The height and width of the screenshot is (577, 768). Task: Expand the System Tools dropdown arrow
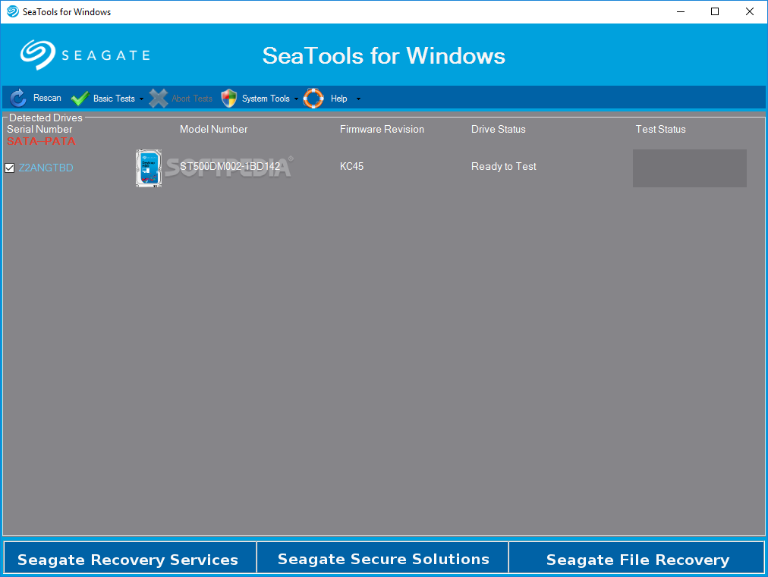(296, 99)
